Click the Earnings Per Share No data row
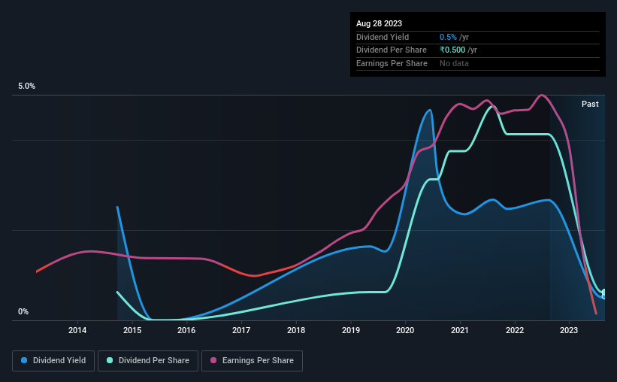The height and width of the screenshot is (382, 617). [478, 63]
